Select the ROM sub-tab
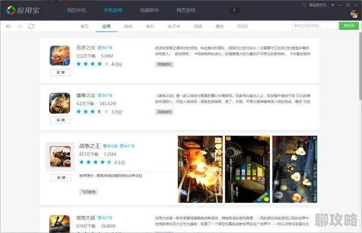Image resolution: width=362 pixels, height=233 pixels. (243, 26)
